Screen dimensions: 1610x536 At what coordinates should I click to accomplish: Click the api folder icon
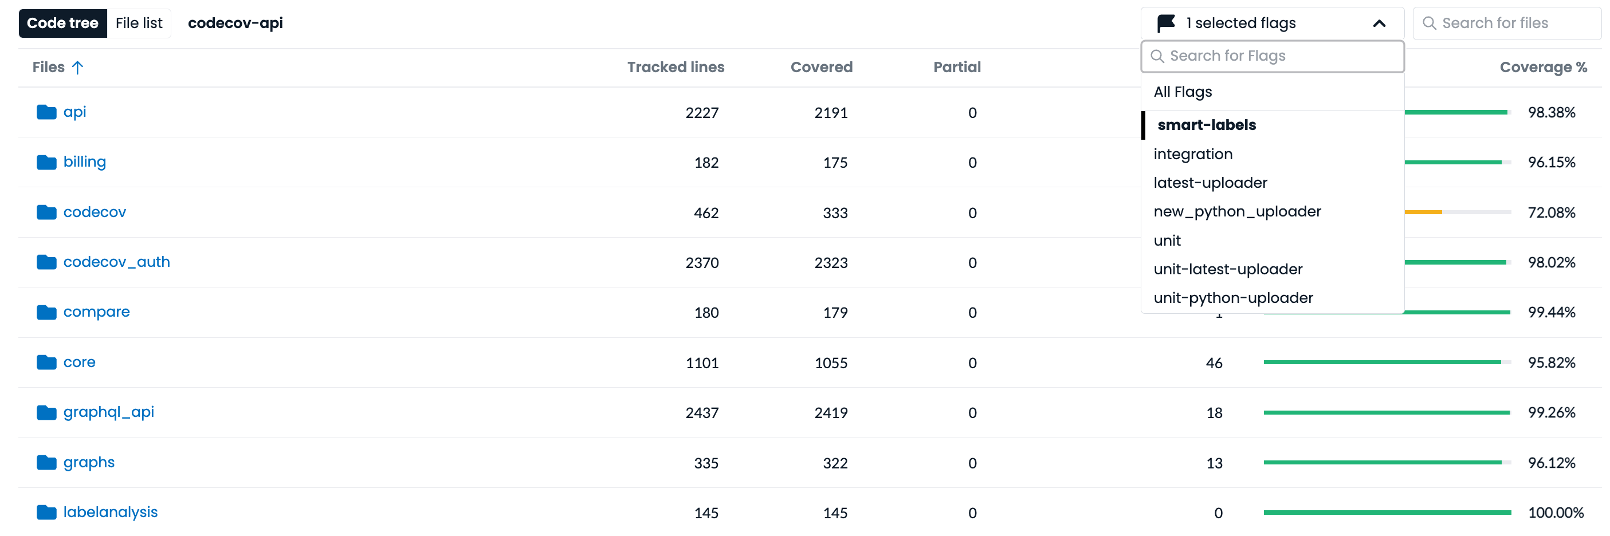pyautogui.click(x=46, y=112)
